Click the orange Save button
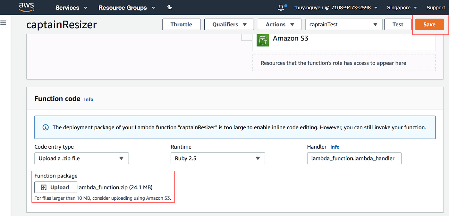Viewport: 449px width, 216px height. click(x=429, y=24)
